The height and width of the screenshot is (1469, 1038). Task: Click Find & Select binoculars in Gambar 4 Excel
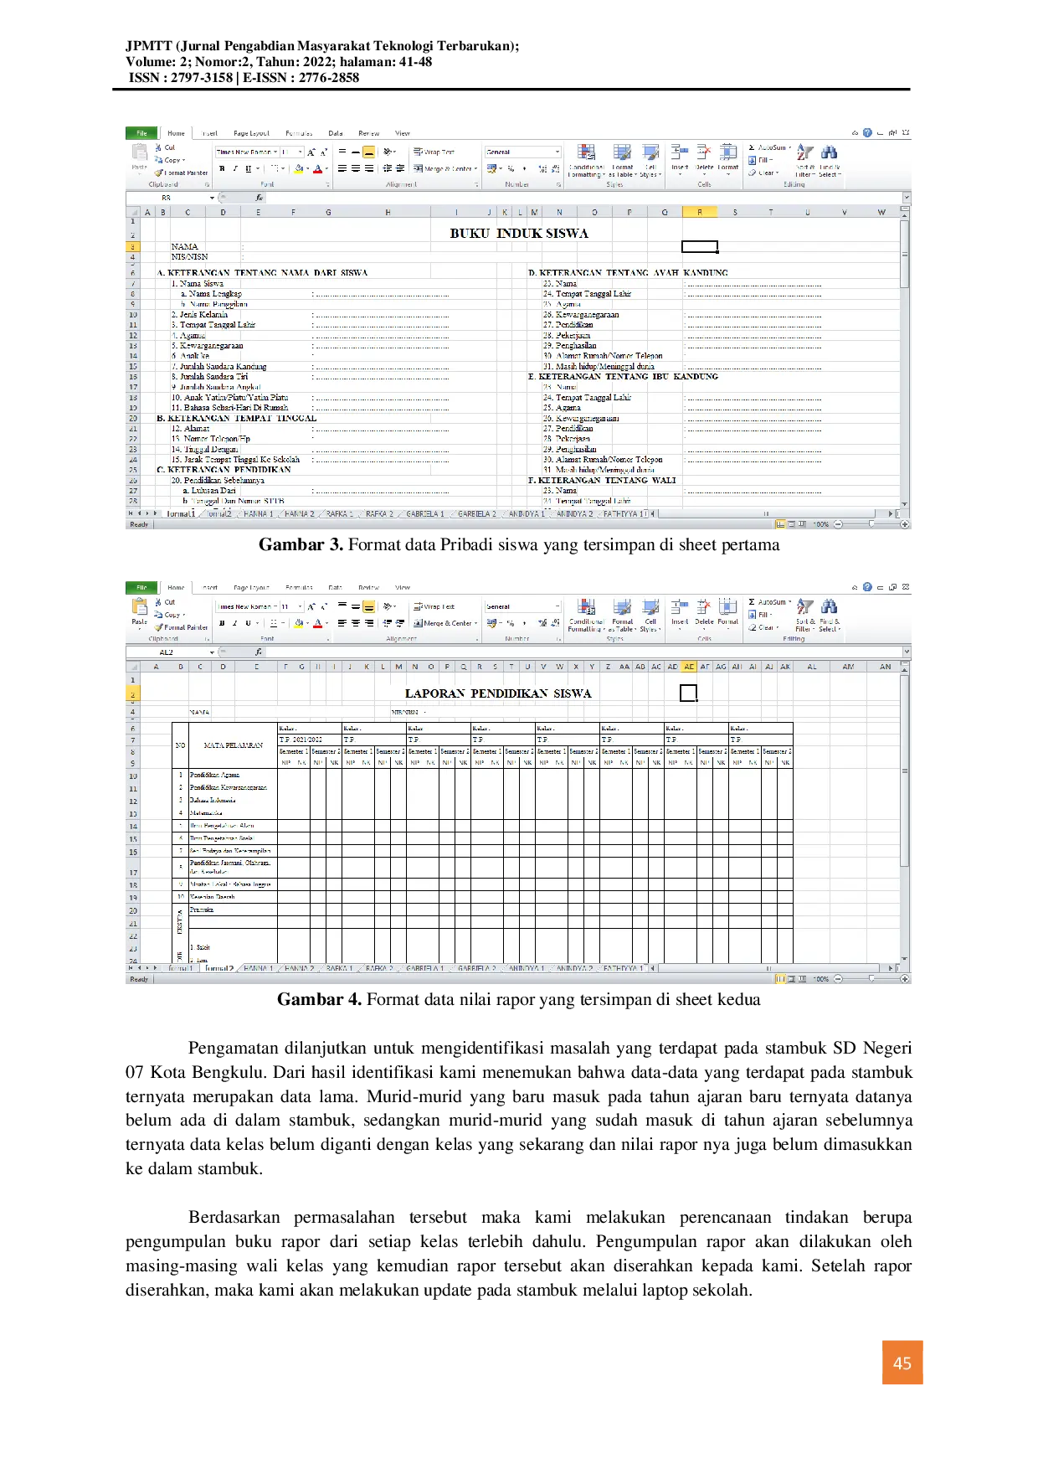coord(829,606)
